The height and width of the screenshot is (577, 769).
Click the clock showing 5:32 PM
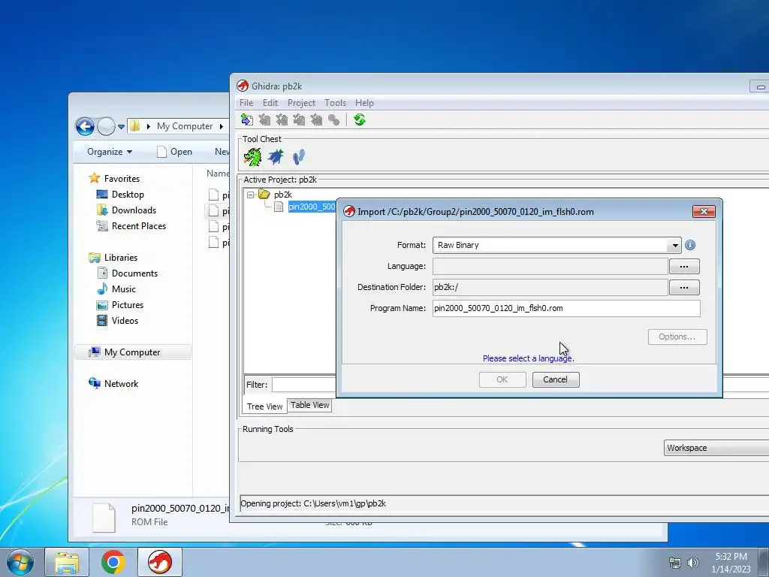(x=731, y=557)
